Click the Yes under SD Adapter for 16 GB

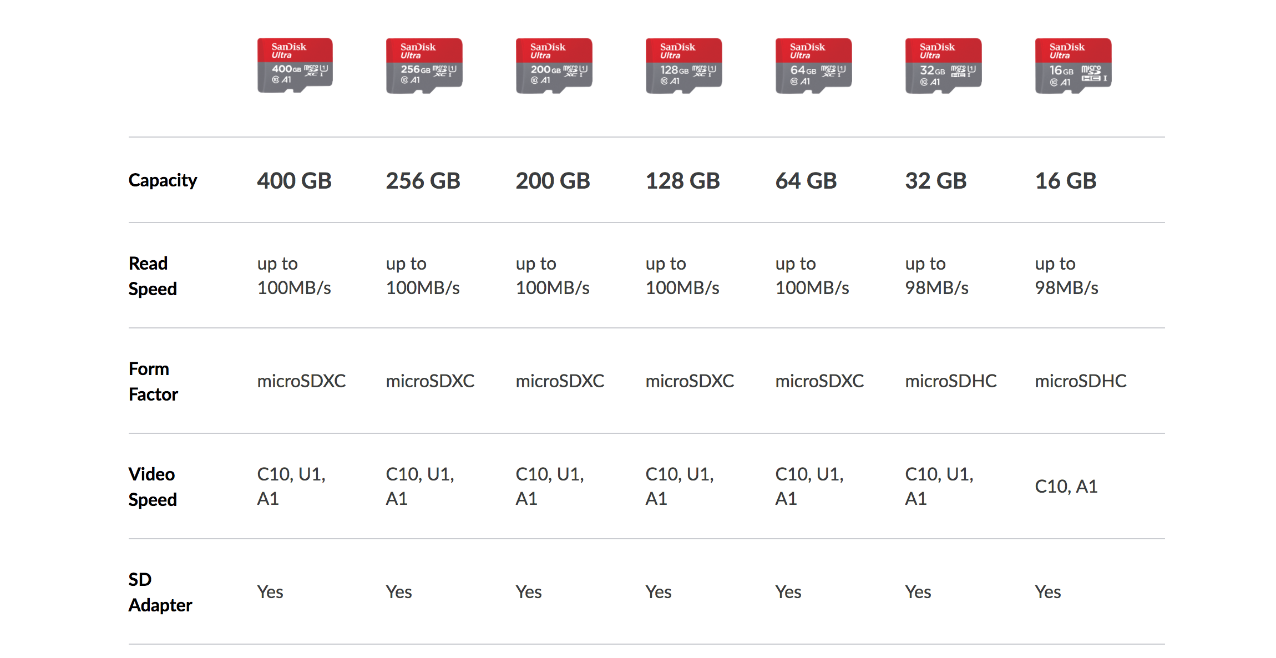(1047, 592)
